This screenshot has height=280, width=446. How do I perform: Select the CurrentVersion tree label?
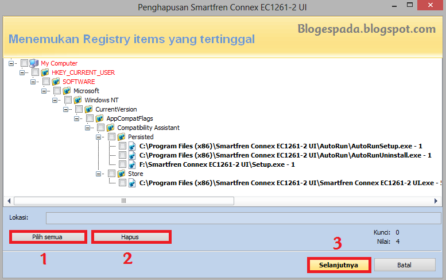pyautogui.click(x=116, y=109)
